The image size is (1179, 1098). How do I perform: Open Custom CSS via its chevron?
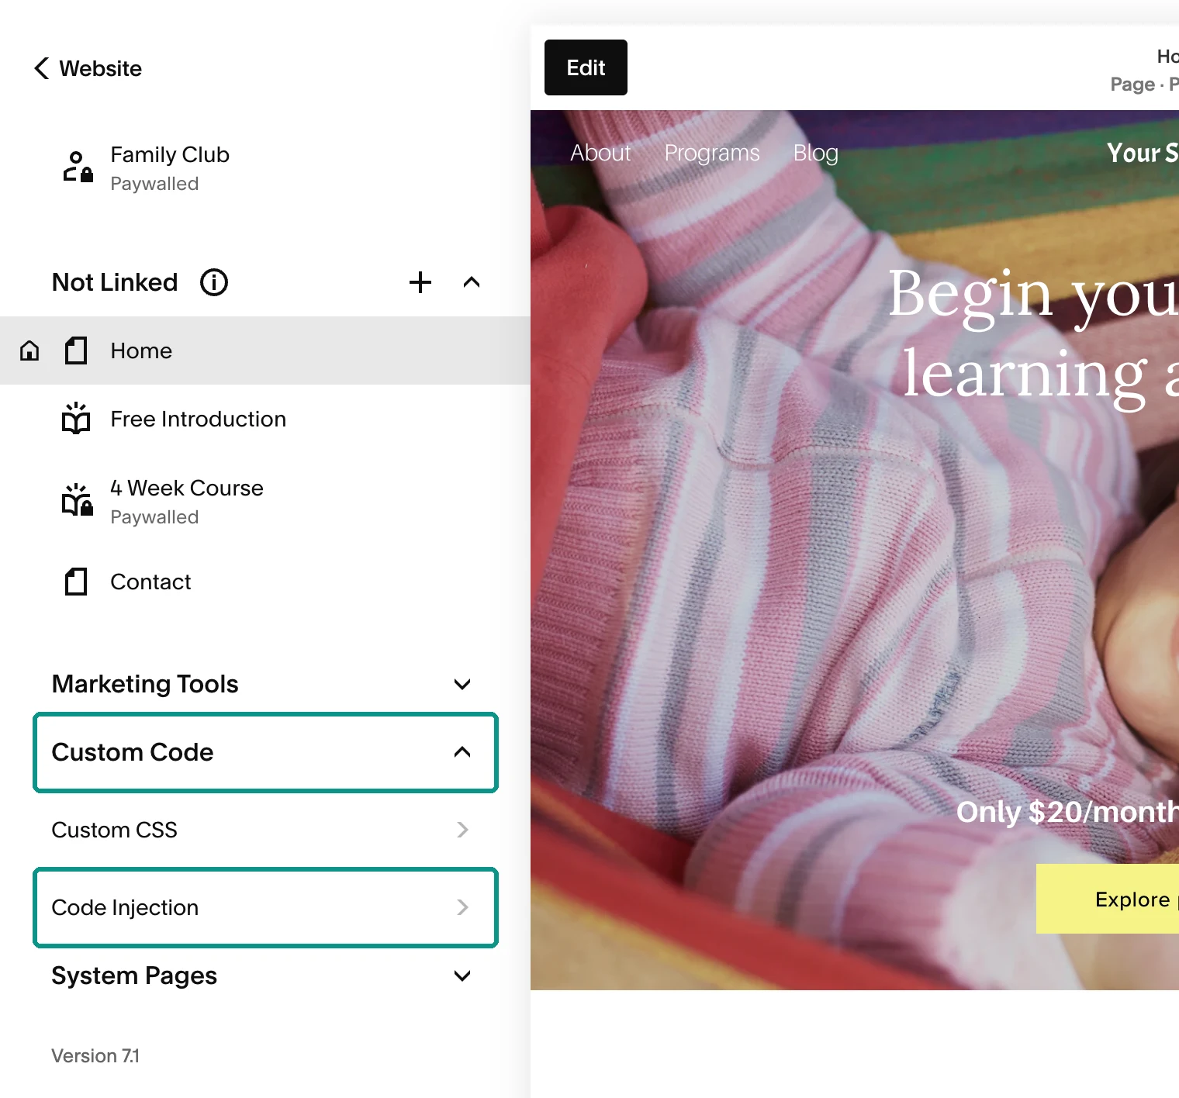pos(463,830)
